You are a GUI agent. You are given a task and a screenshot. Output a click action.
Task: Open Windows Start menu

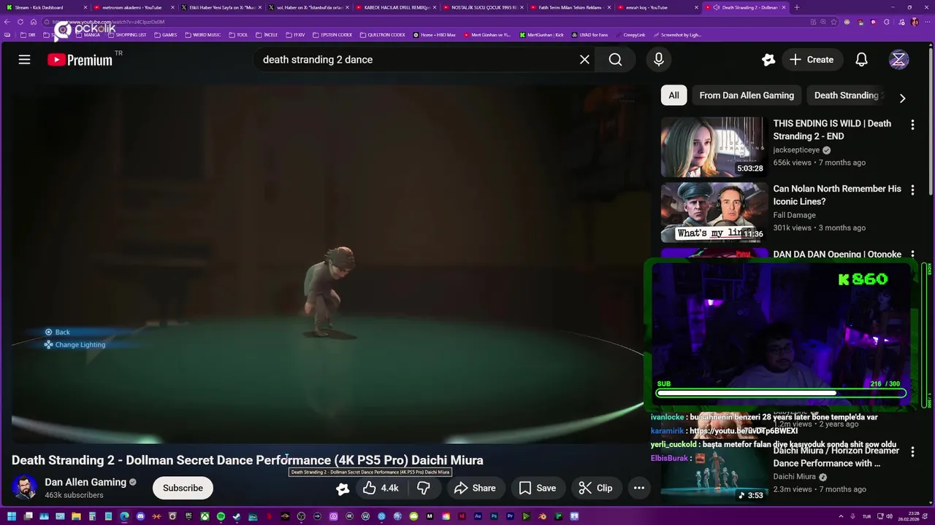click(12, 516)
